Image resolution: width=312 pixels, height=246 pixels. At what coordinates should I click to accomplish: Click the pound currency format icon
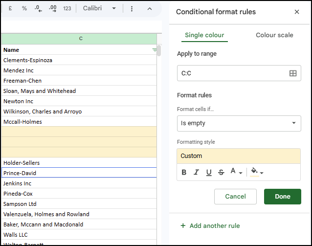pyautogui.click(x=10, y=8)
